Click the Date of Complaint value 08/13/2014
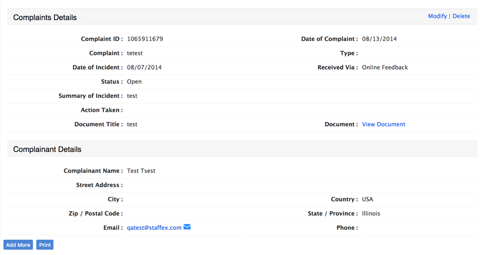Viewport: 480px width, 255px height. [379, 39]
